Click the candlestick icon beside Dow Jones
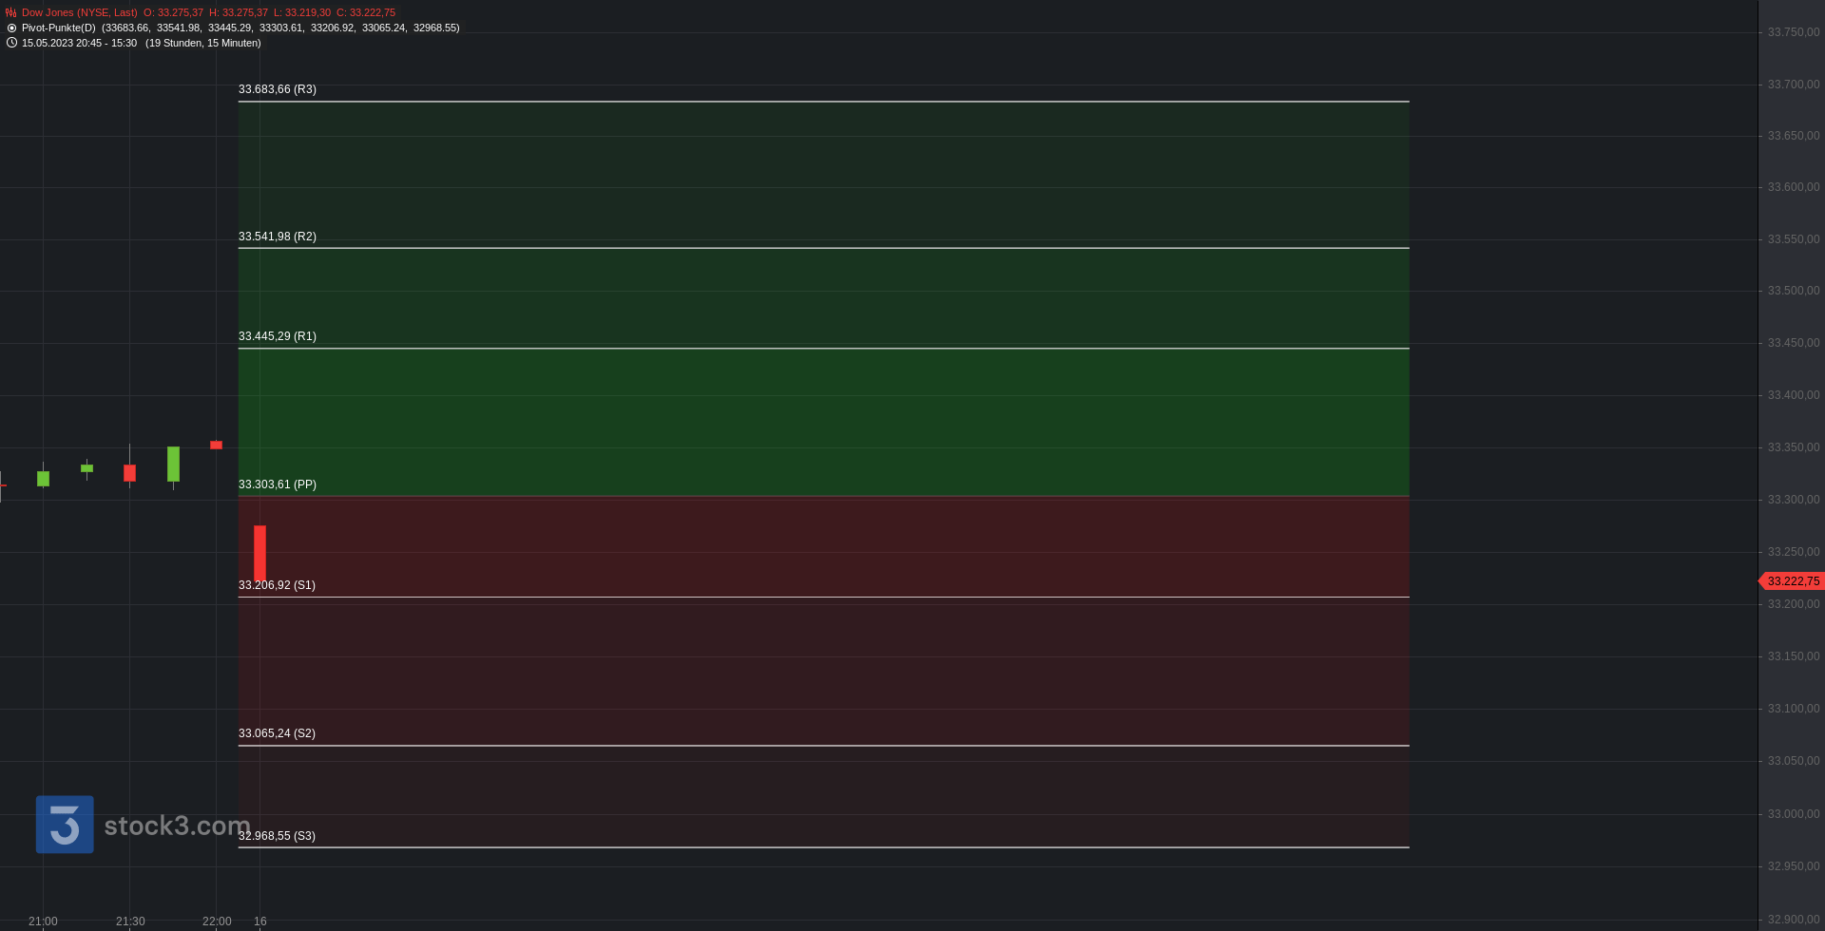1825x931 pixels. tap(11, 13)
